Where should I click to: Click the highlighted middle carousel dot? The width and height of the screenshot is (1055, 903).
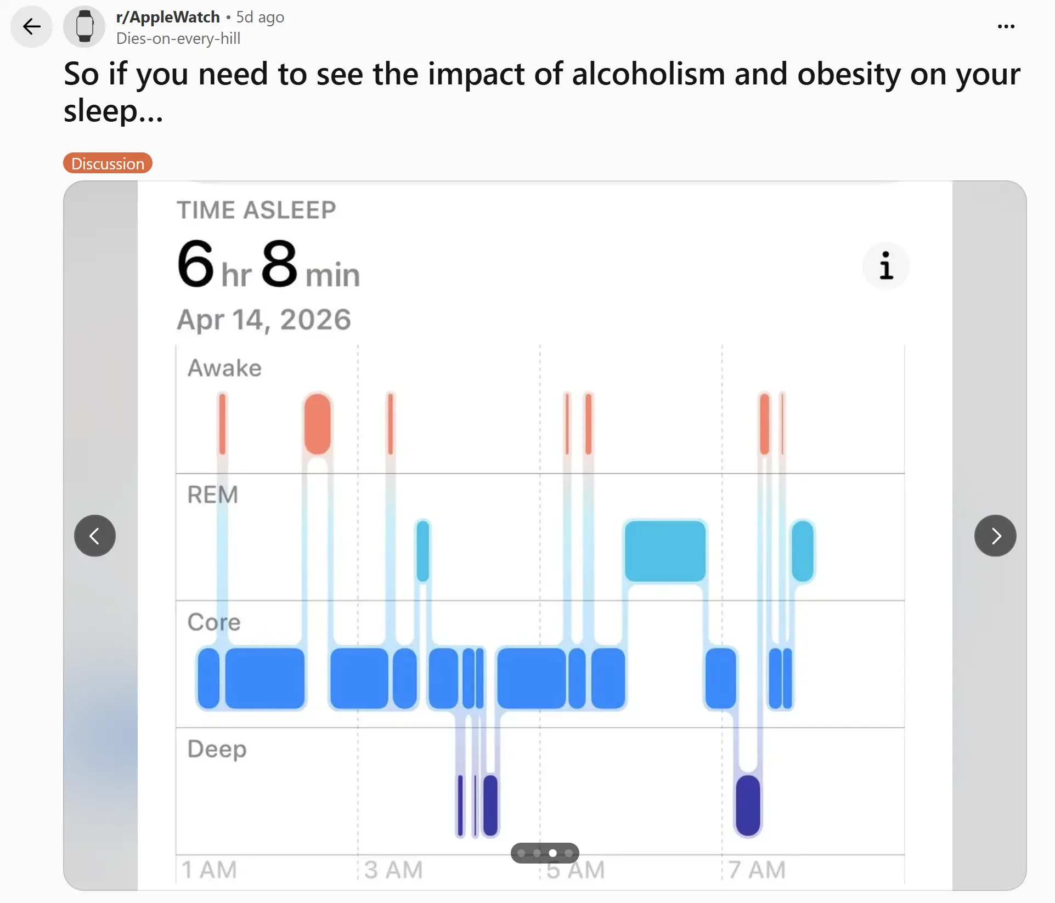pyautogui.click(x=552, y=853)
